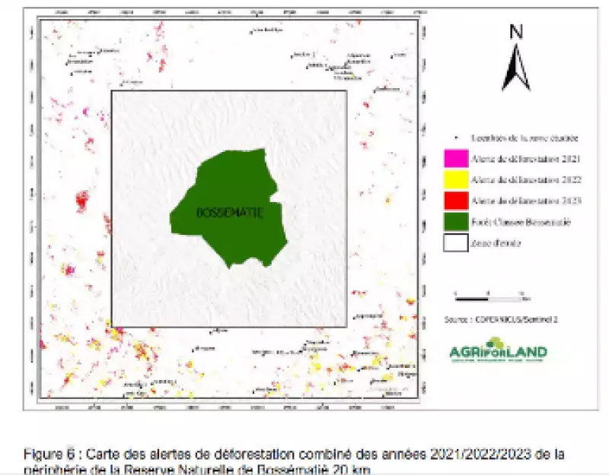Click the Forêt Classée Bossématié legend label
The width and height of the screenshot is (609, 475).
[x=521, y=222]
